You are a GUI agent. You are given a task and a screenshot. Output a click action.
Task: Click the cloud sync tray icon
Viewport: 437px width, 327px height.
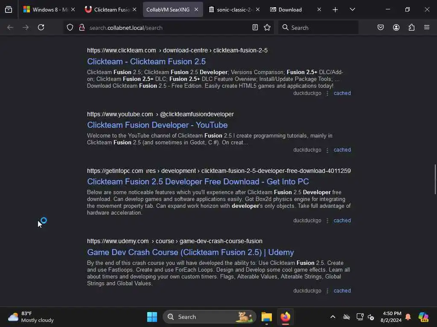coord(347,317)
